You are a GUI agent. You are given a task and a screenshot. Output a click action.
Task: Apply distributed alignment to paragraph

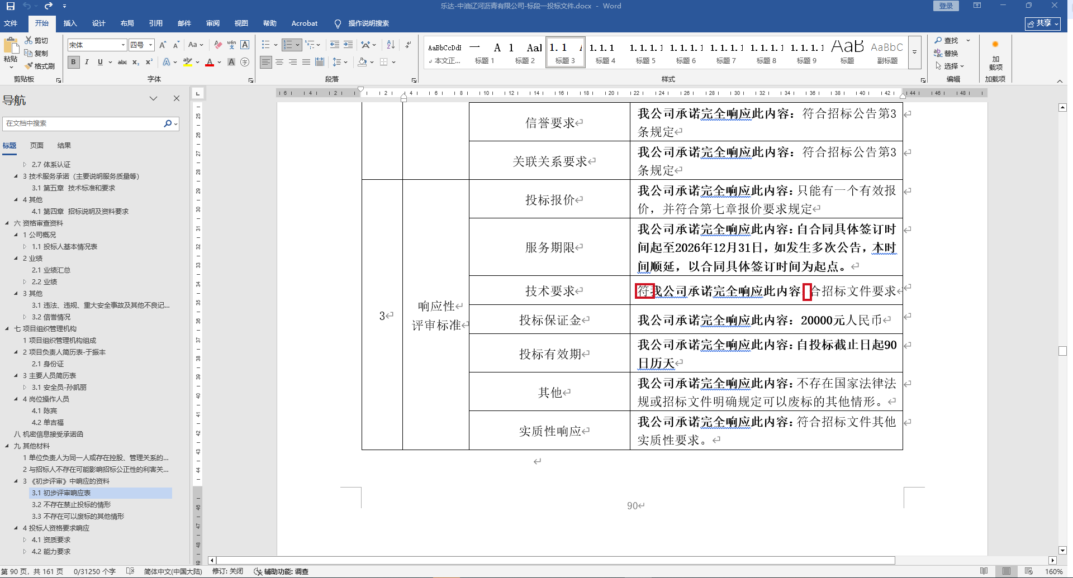coord(320,62)
